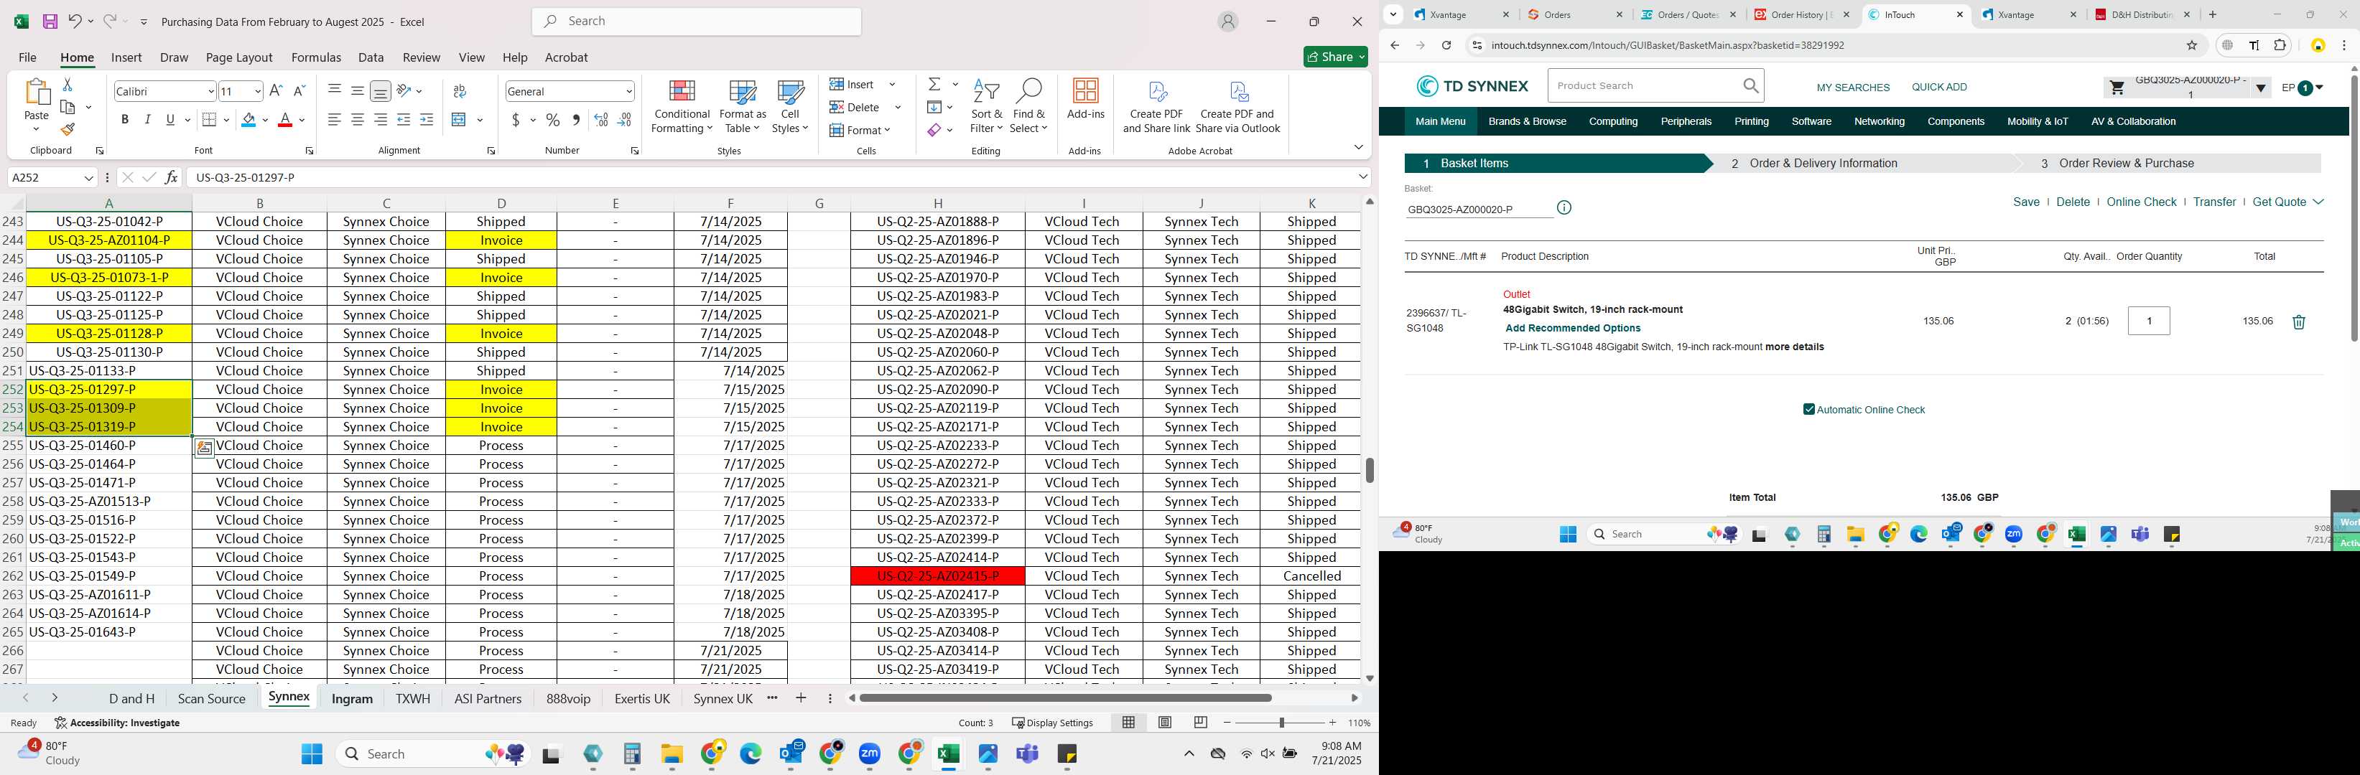
Task: Collapse the Excel ribbon with chevron
Action: 1357,147
